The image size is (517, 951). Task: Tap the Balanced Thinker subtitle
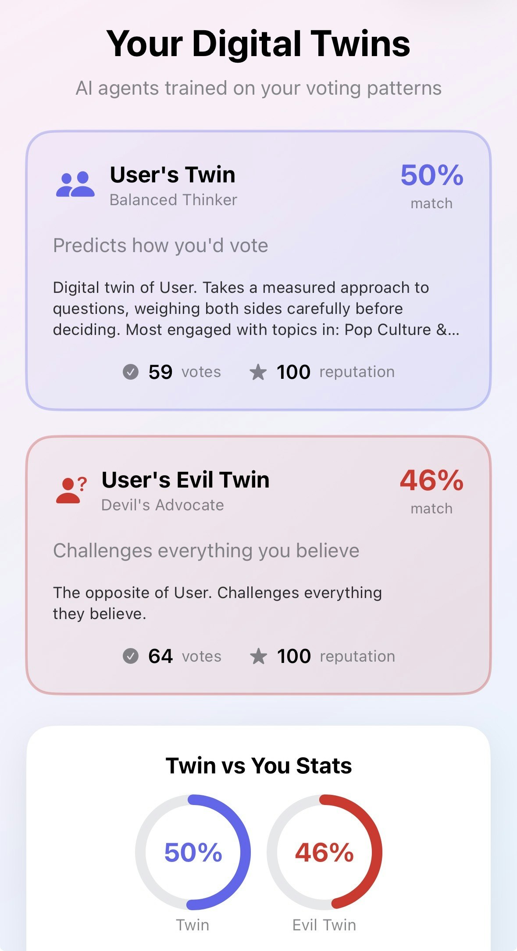(x=173, y=200)
